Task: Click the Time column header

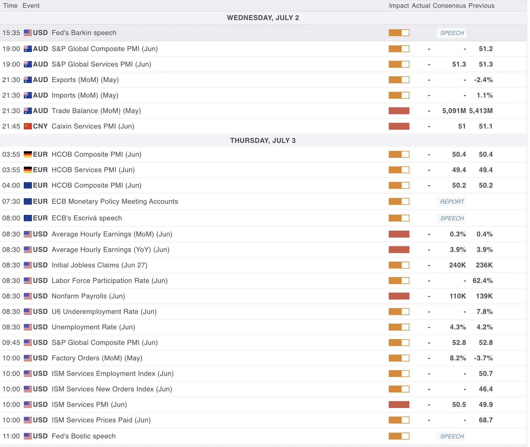Action: coord(10,6)
